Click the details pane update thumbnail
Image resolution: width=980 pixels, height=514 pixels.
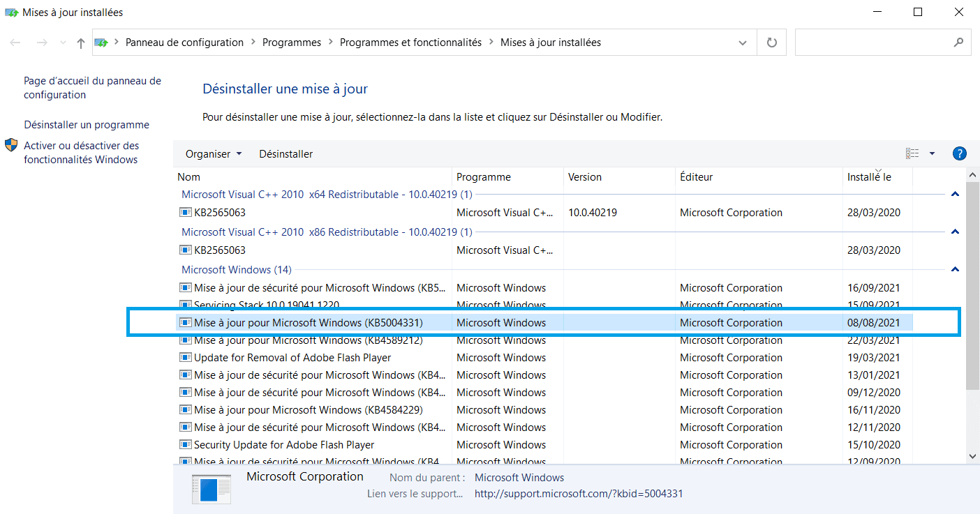211,490
